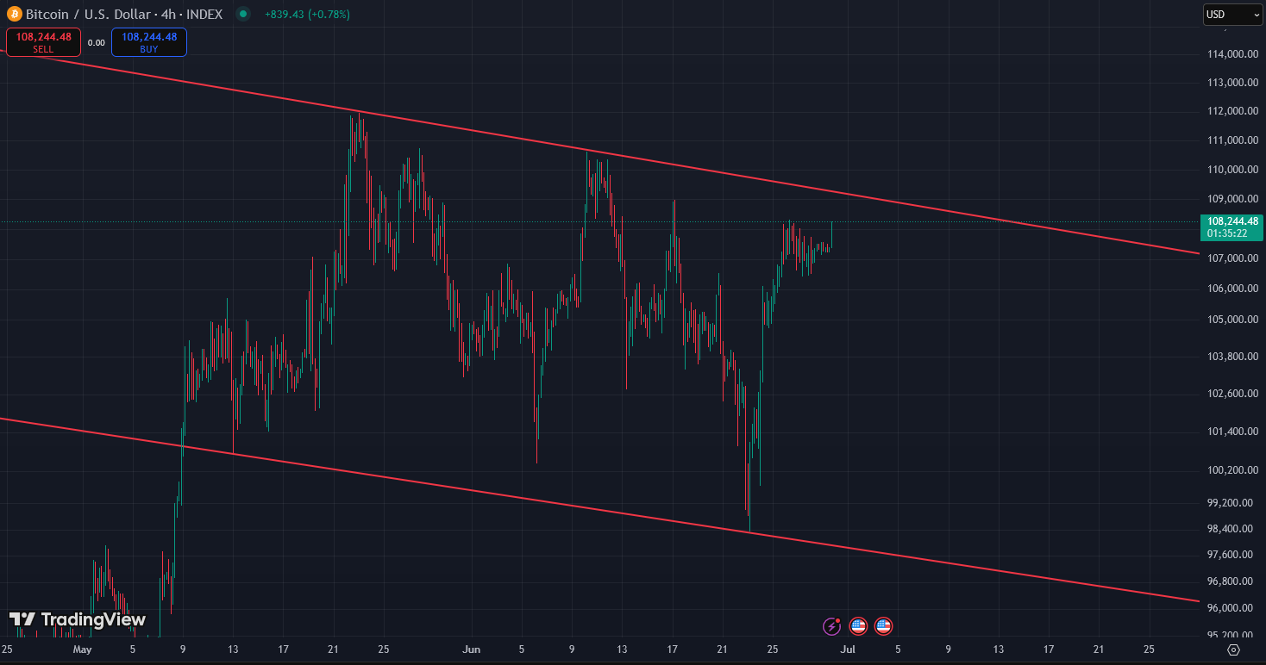Click the 'Jul' label on the time axis
The image size is (1266, 665).
pyautogui.click(x=848, y=649)
